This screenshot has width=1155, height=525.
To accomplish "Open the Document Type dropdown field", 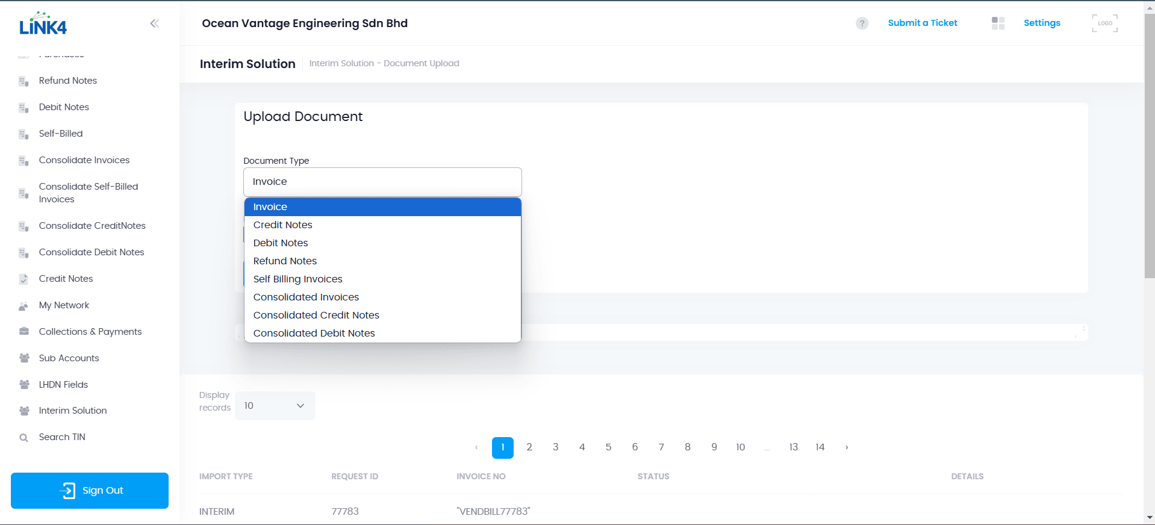I will (x=382, y=182).
